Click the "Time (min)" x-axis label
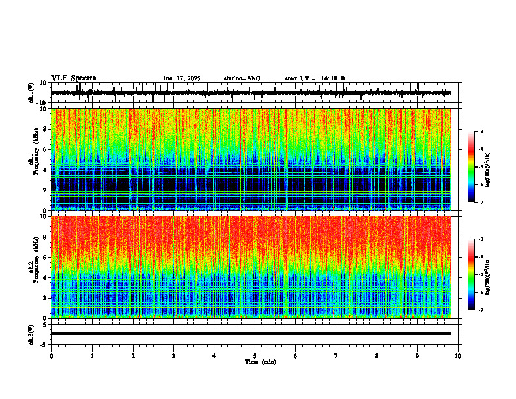Screen dimensions: 516x399 [x=261, y=362]
